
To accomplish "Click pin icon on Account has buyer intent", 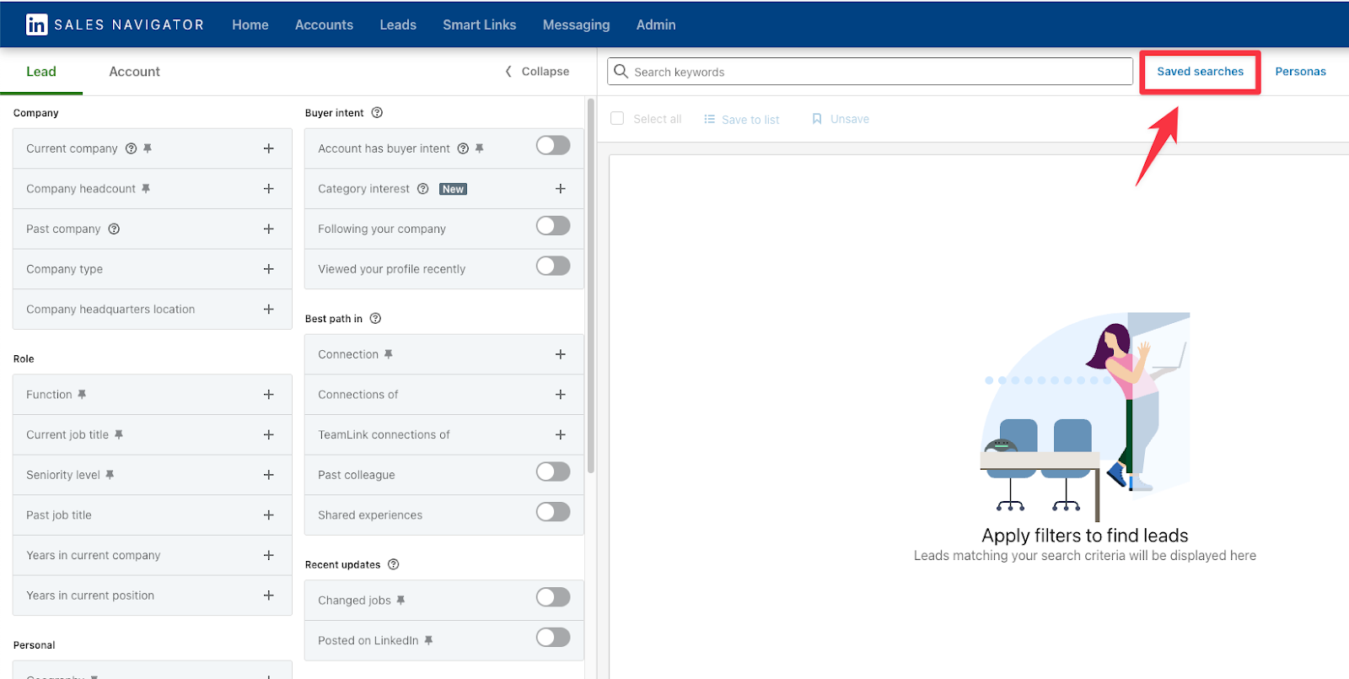I will coord(480,148).
